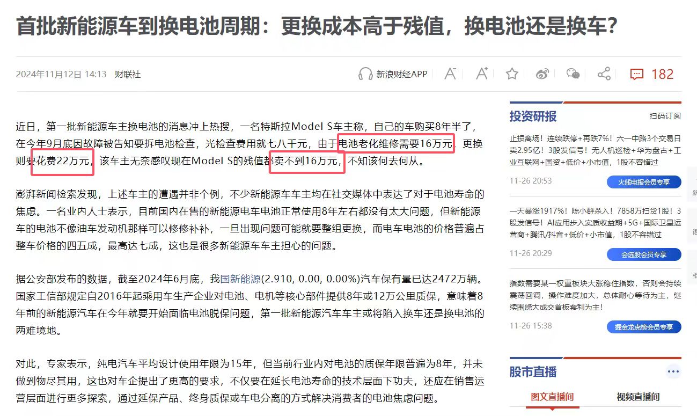Bookmark article with the star icon
This screenshot has width=697, height=416.
(x=512, y=74)
